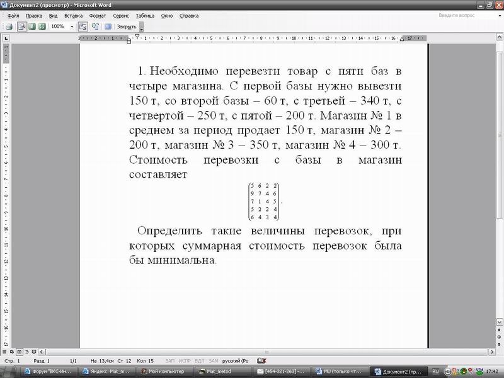
Task: Toggle ВДЛ extend selection indicator
Action: (200, 361)
